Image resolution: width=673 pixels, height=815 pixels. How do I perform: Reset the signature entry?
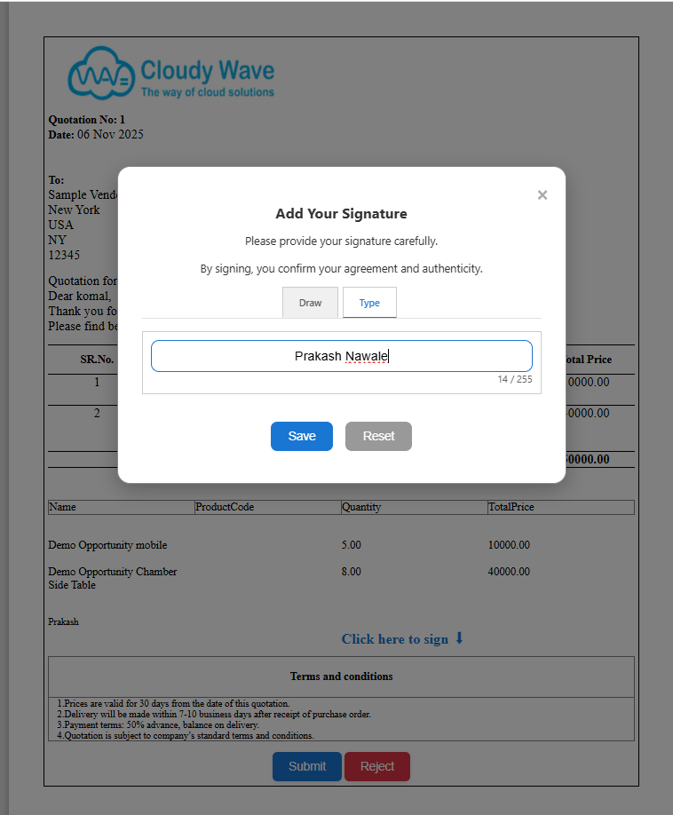click(x=378, y=436)
